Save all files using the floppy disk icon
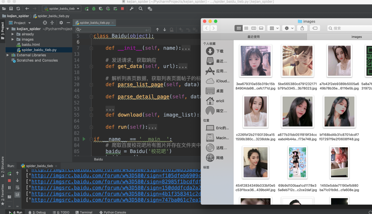This screenshot has width=372, height=214. (x=11, y=9)
